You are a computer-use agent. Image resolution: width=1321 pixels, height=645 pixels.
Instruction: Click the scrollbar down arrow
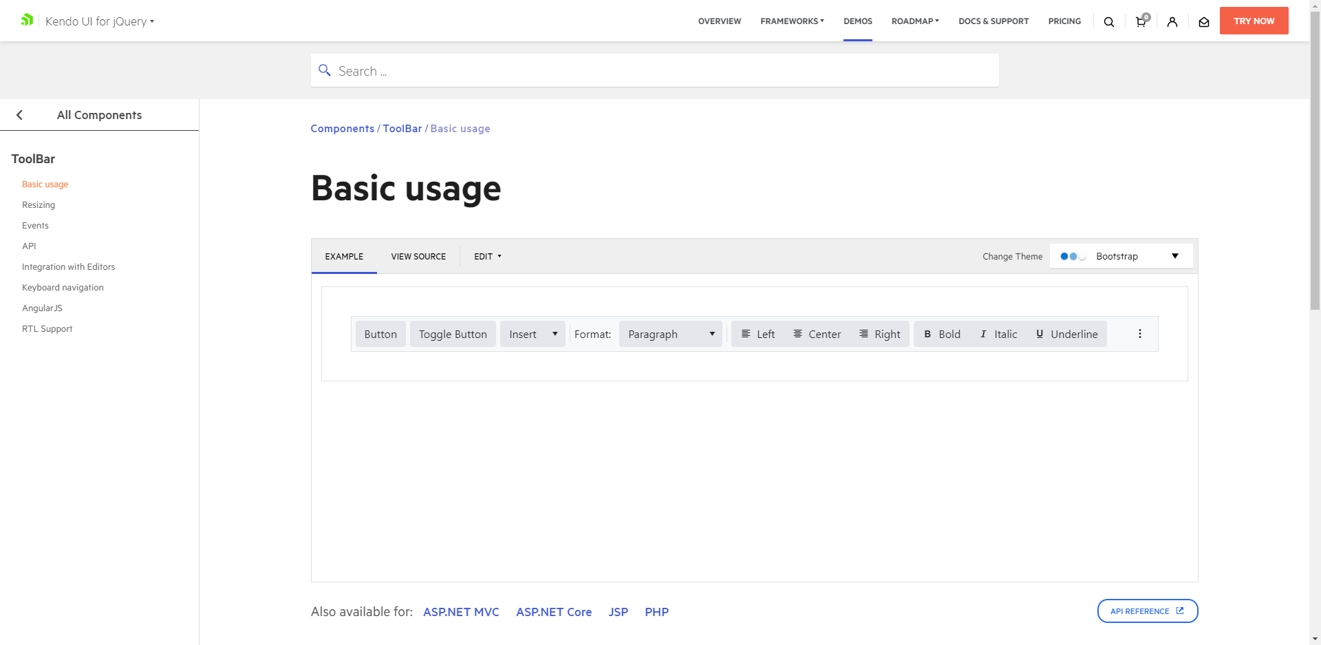pyautogui.click(x=1315, y=639)
